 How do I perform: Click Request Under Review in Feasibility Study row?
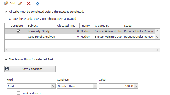139,31
